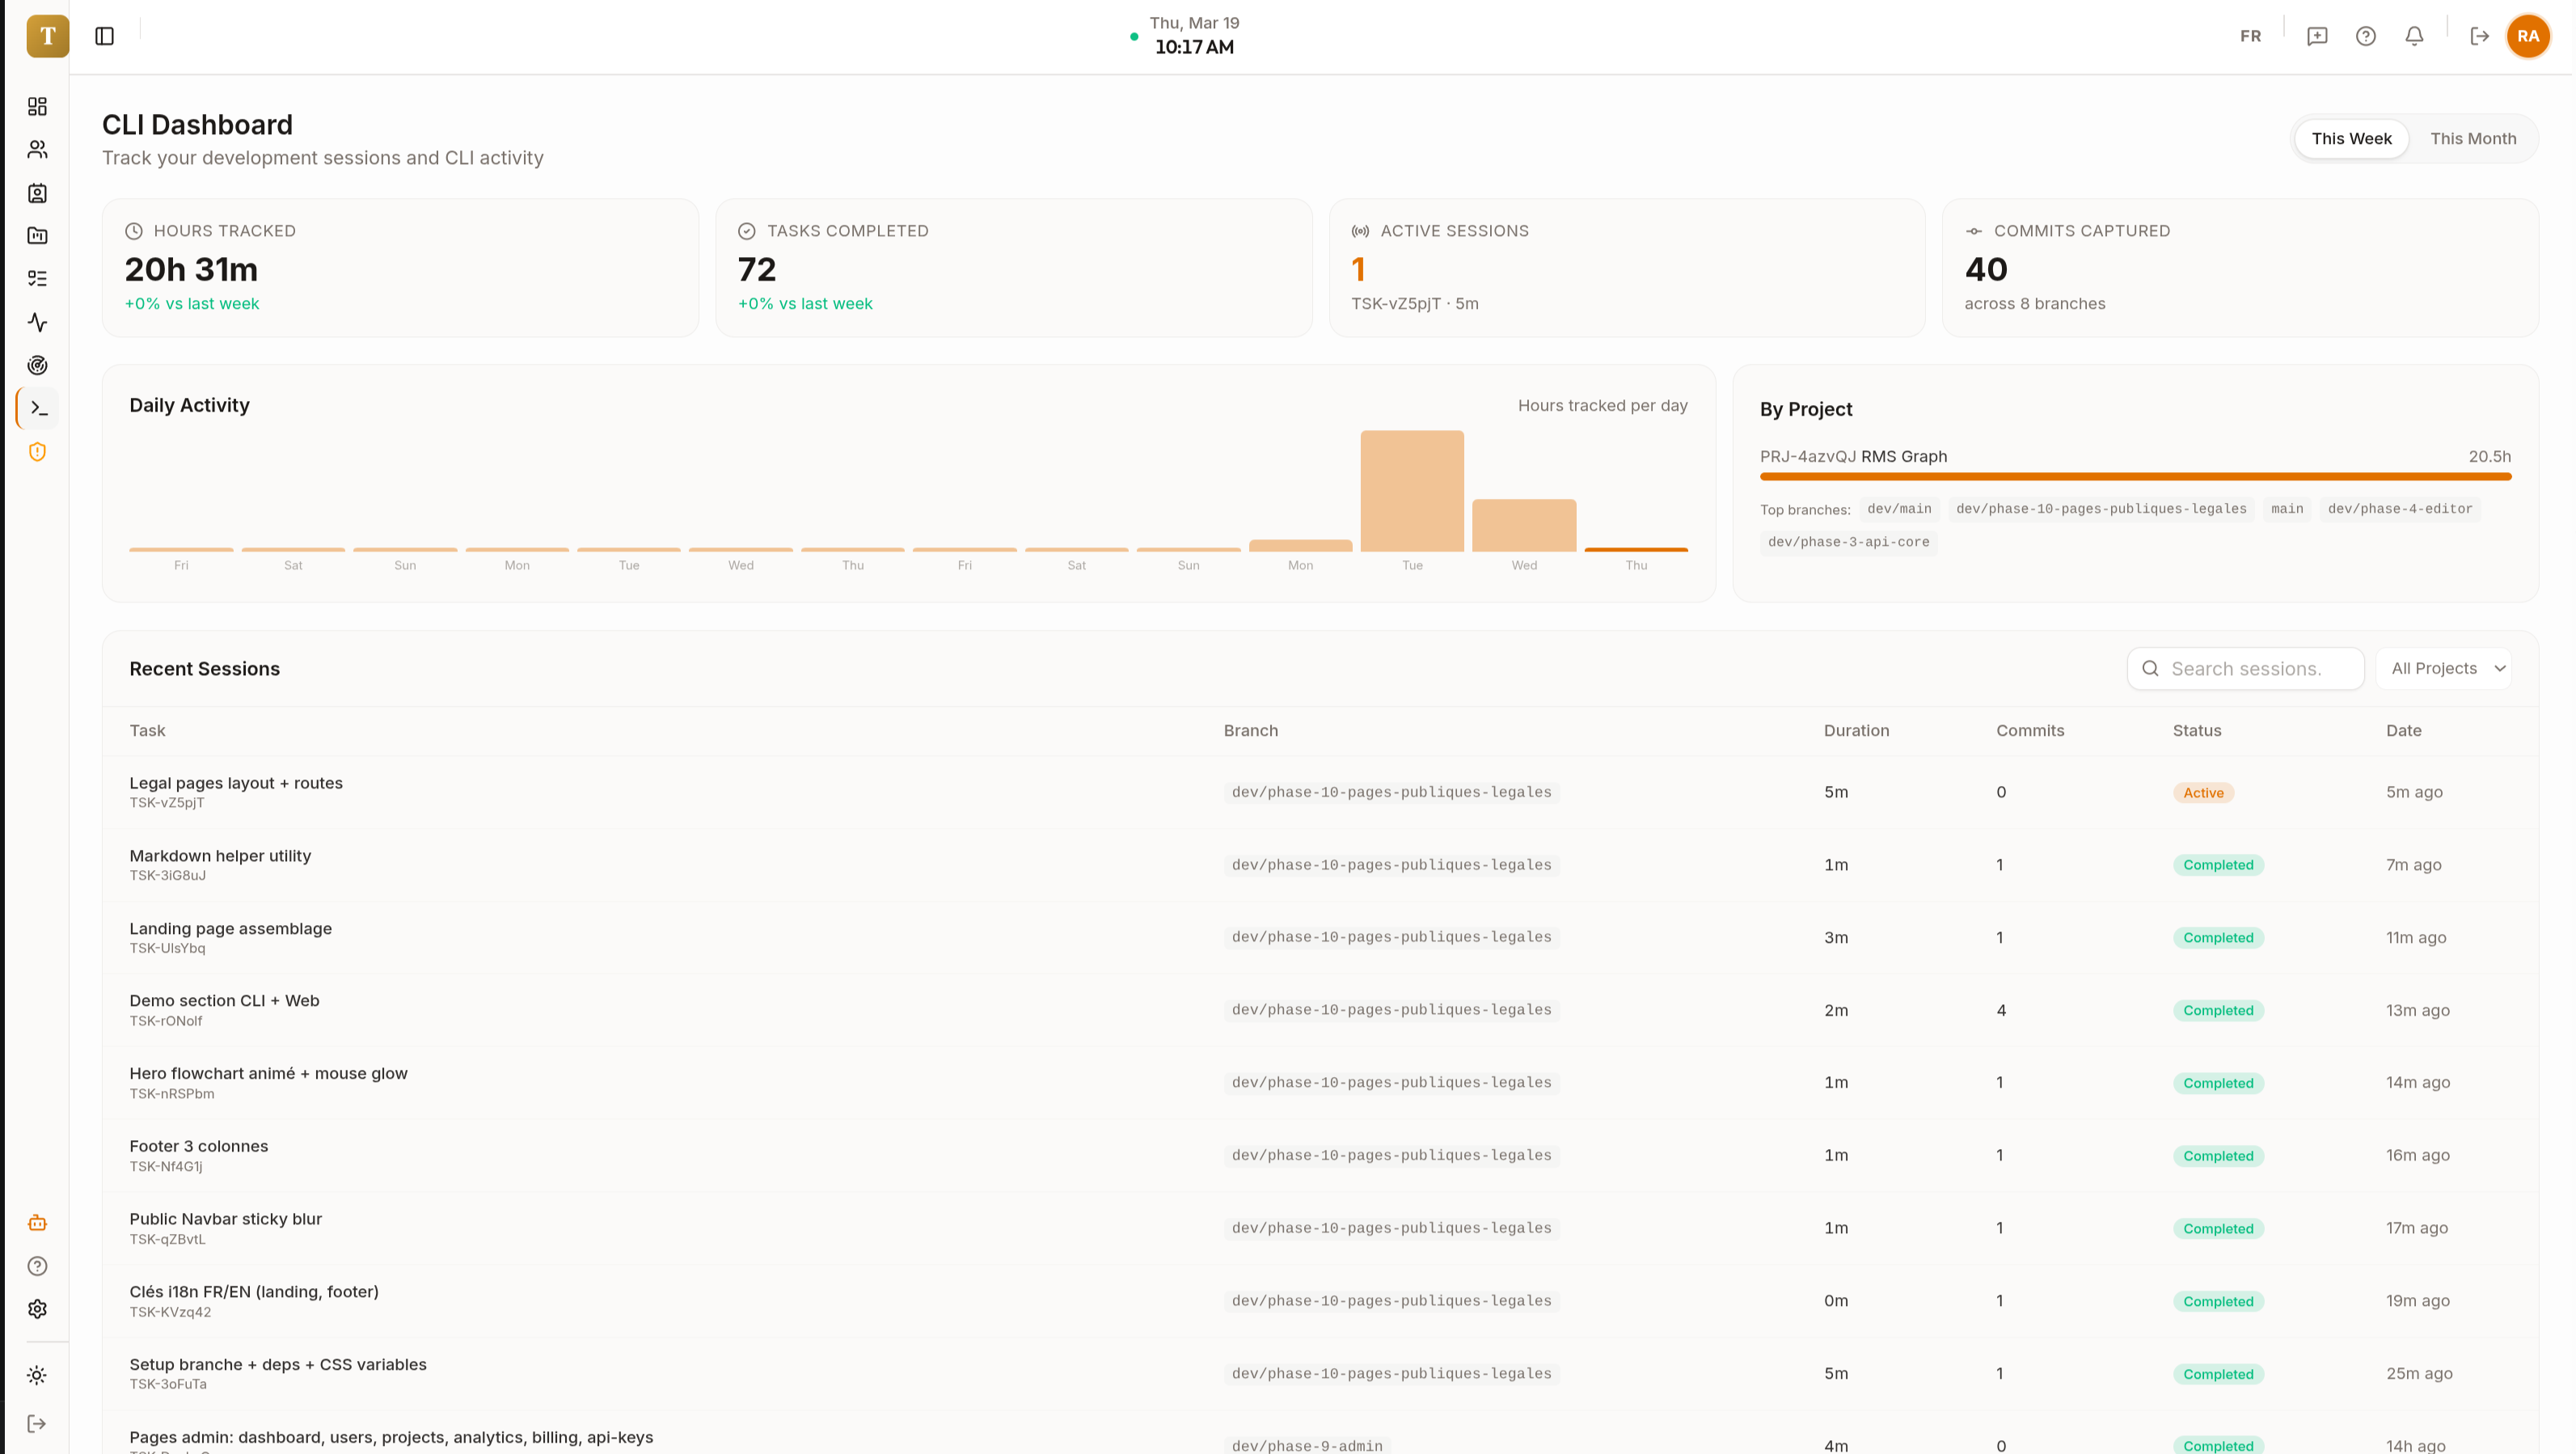Switch language with the FR toggle

pyautogui.click(x=2249, y=36)
